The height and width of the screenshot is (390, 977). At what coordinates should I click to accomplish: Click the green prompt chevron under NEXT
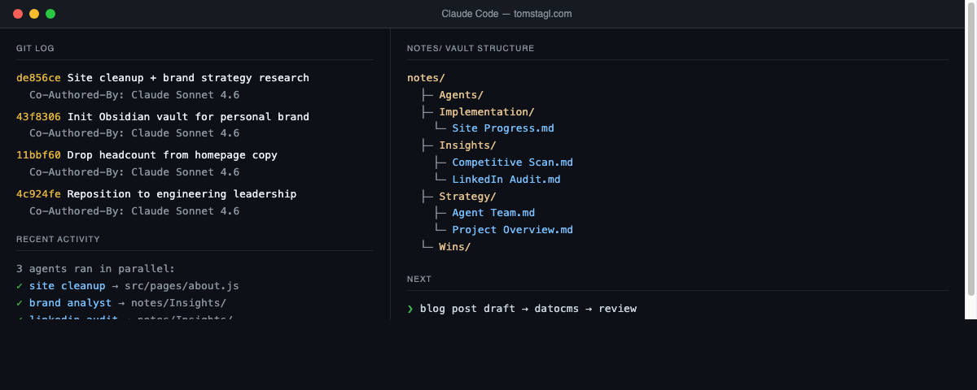click(410, 309)
